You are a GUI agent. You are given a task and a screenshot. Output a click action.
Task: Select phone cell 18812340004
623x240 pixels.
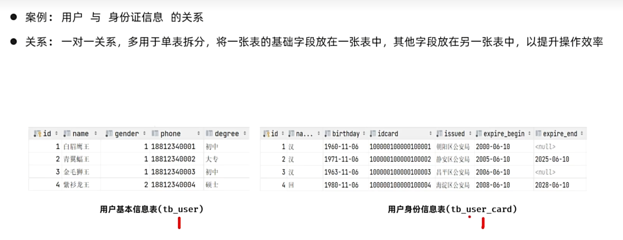173,185
